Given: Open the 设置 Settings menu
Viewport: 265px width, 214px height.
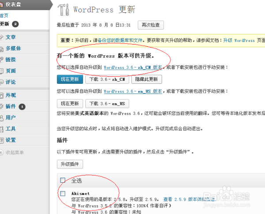Looking at the screenshot, I should point(11,140).
